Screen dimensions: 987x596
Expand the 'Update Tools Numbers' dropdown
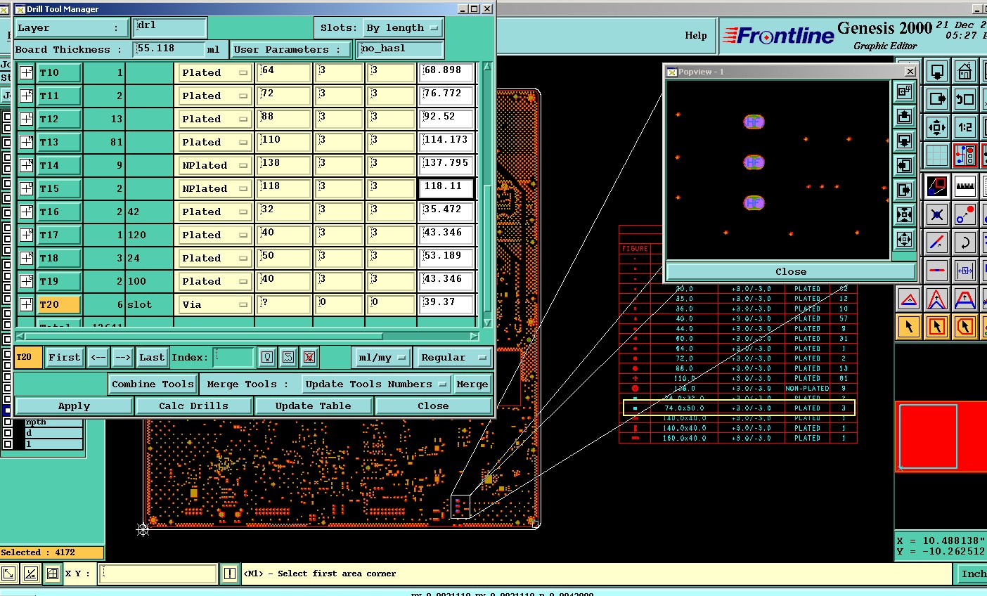click(375, 384)
